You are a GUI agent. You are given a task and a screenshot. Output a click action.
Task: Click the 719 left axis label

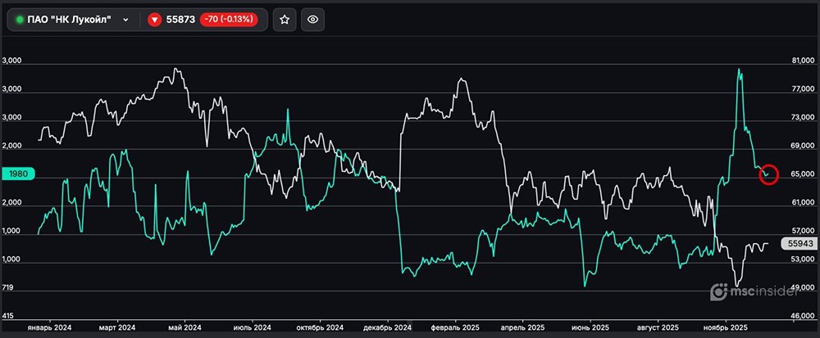point(11,289)
